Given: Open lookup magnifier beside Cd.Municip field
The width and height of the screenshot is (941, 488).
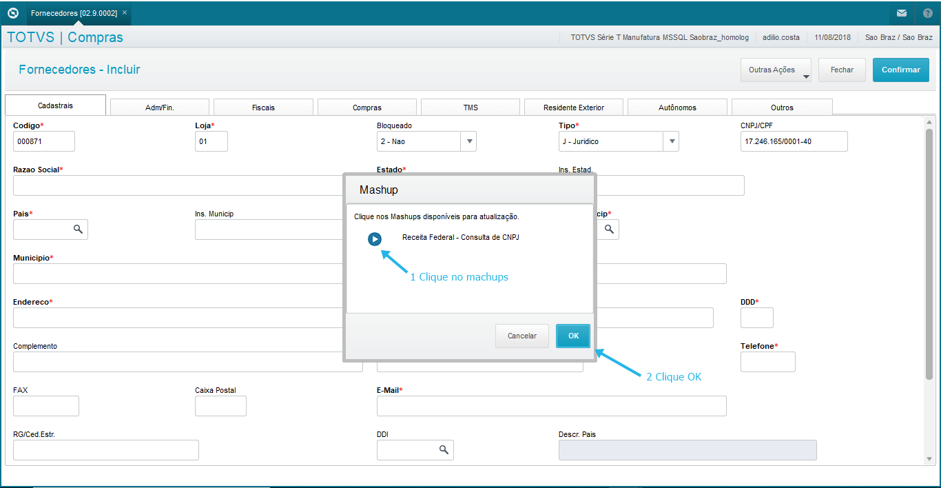Looking at the screenshot, I should pyautogui.click(x=609, y=229).
